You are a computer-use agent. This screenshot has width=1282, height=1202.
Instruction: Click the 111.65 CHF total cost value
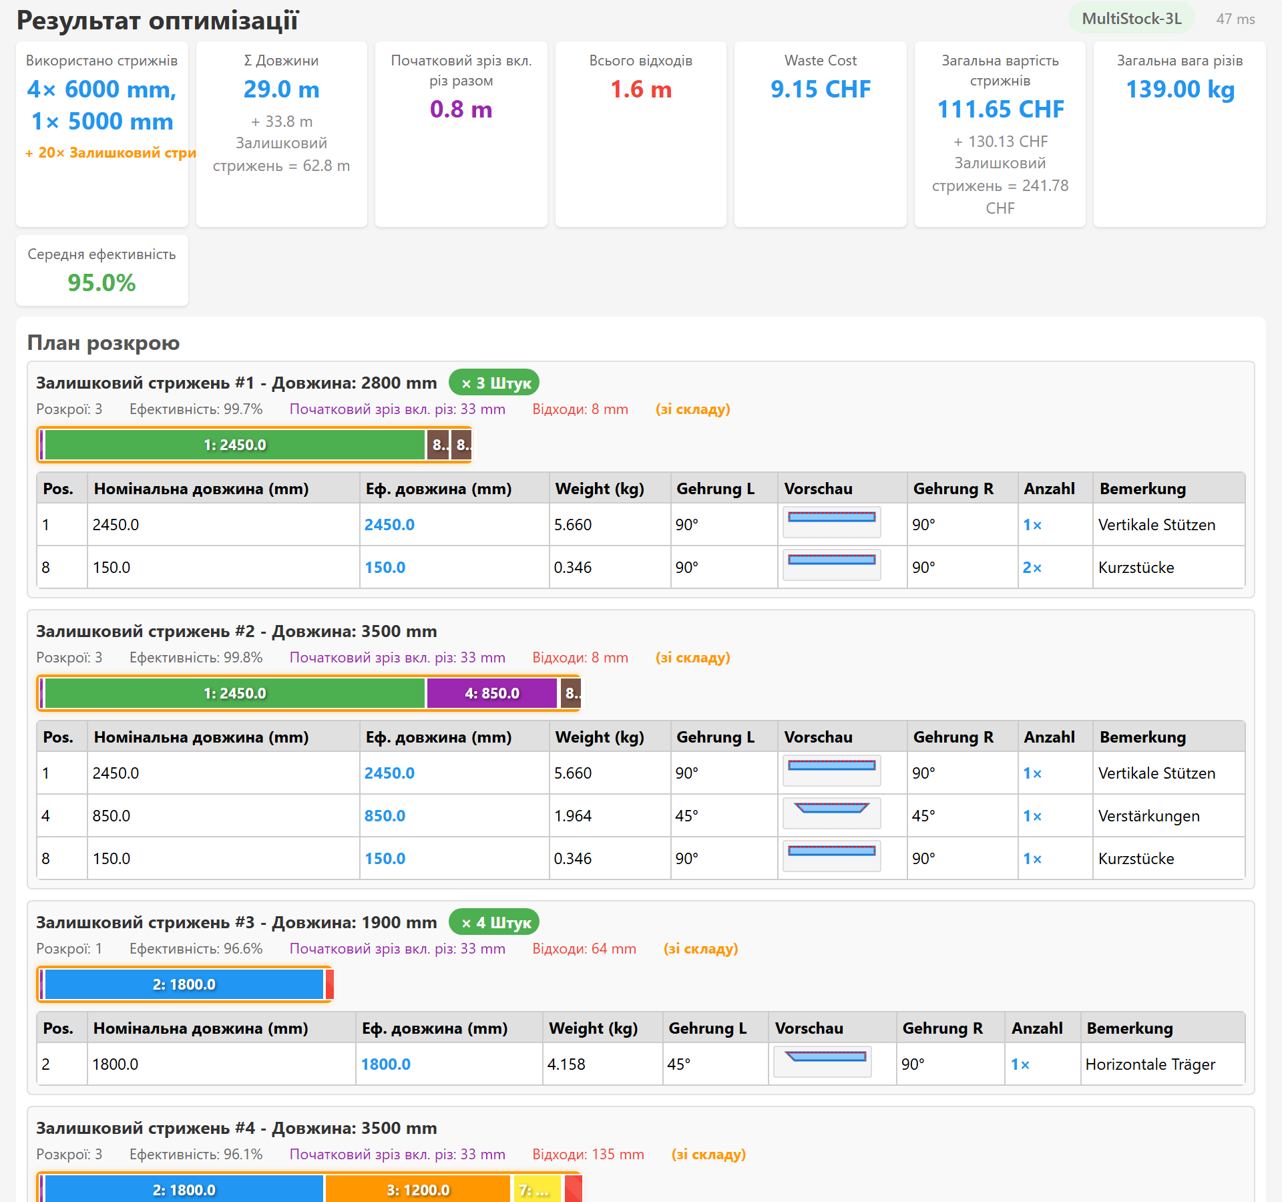pos(1000,110)
